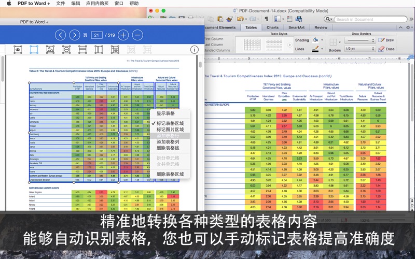Image resolution: width=415 pixels, height=259 pixels.
Task: Open the line style combo box
Action: point(360,40)
